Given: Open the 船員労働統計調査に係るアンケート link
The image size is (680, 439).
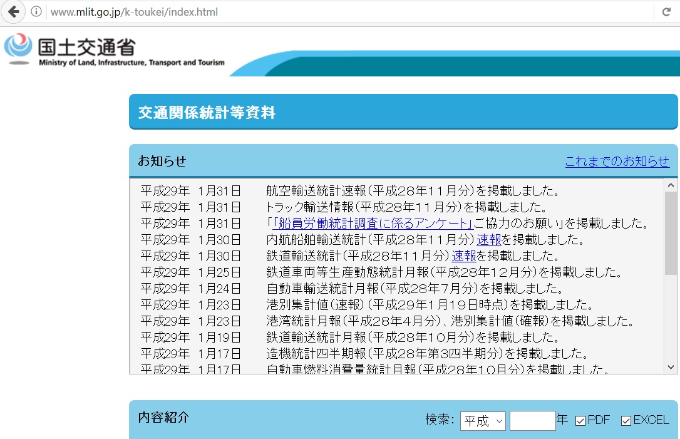Looking at the screenshot, I should [x=372, y=224].
